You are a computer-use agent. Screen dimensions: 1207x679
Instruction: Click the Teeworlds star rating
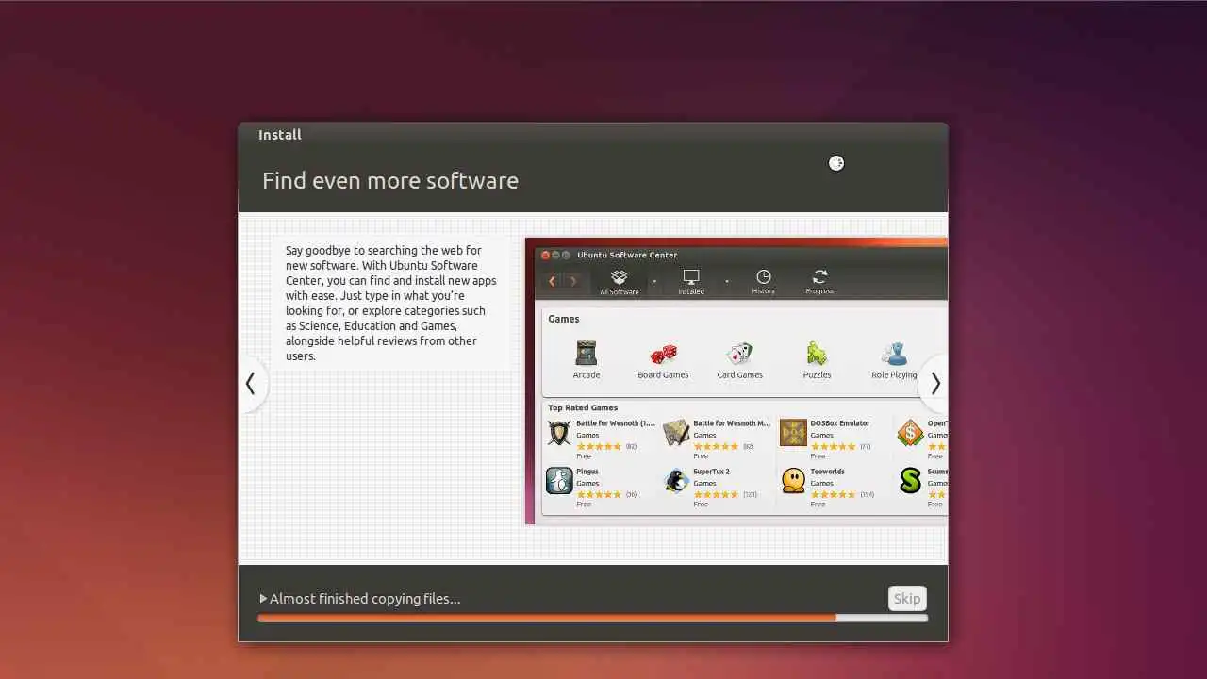coord(833,494)
